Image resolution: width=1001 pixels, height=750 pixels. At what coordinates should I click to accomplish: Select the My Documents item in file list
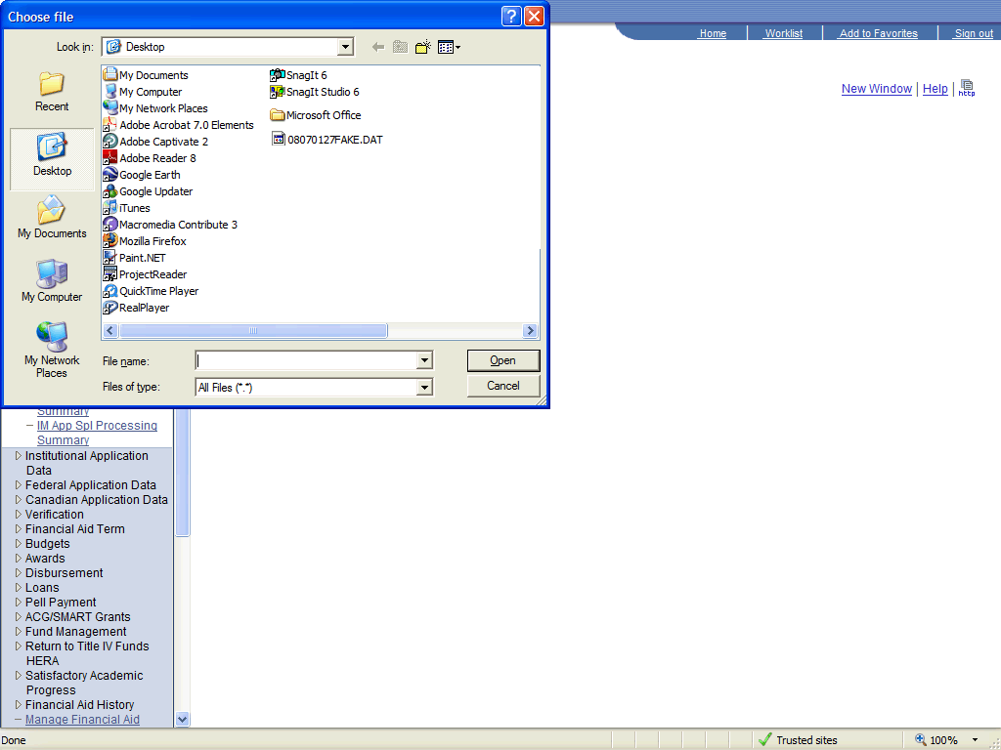(147, 74)
